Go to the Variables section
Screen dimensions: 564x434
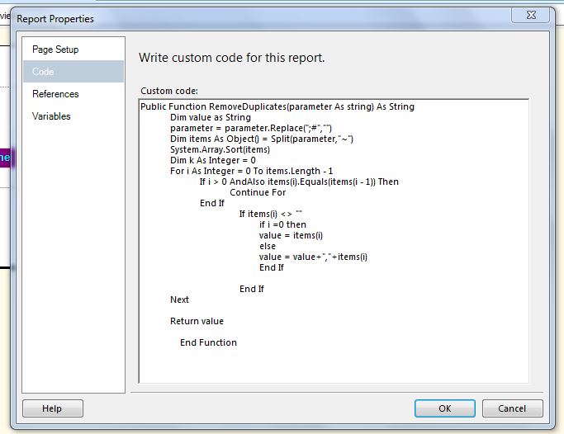[x=51, y=116]
